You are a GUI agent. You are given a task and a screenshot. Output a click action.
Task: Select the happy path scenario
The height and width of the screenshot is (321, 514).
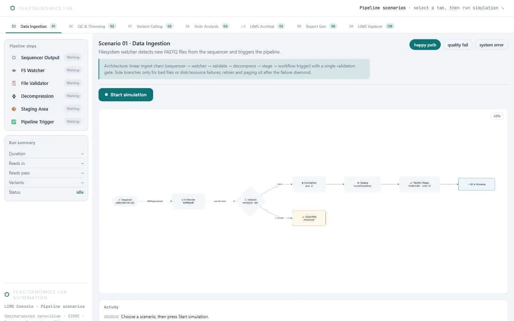(x=425, y=45)
